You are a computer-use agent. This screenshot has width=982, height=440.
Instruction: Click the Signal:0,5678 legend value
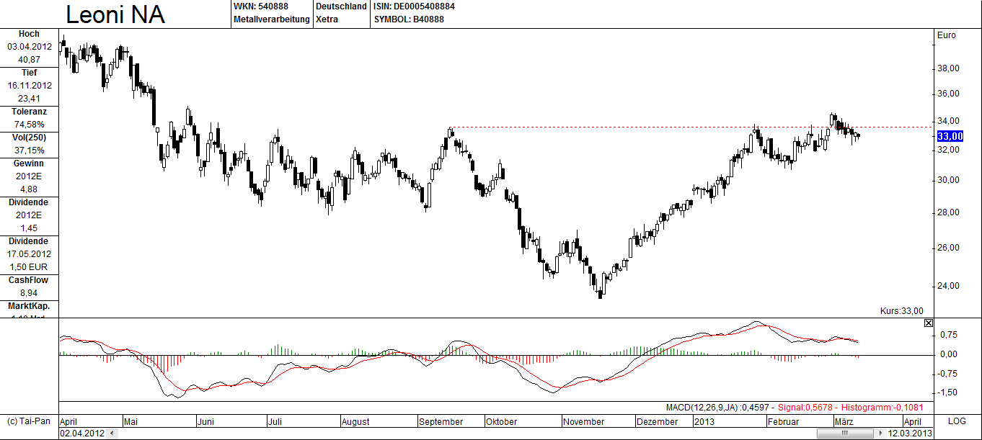[x=806, y=407]
